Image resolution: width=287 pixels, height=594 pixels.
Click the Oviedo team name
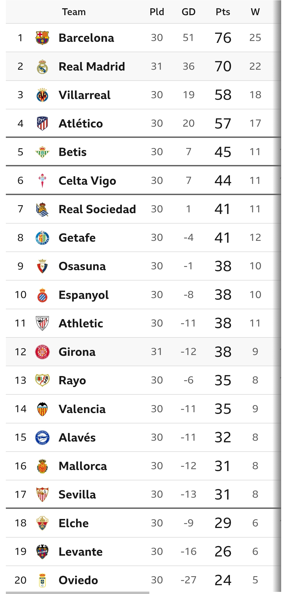78,580
